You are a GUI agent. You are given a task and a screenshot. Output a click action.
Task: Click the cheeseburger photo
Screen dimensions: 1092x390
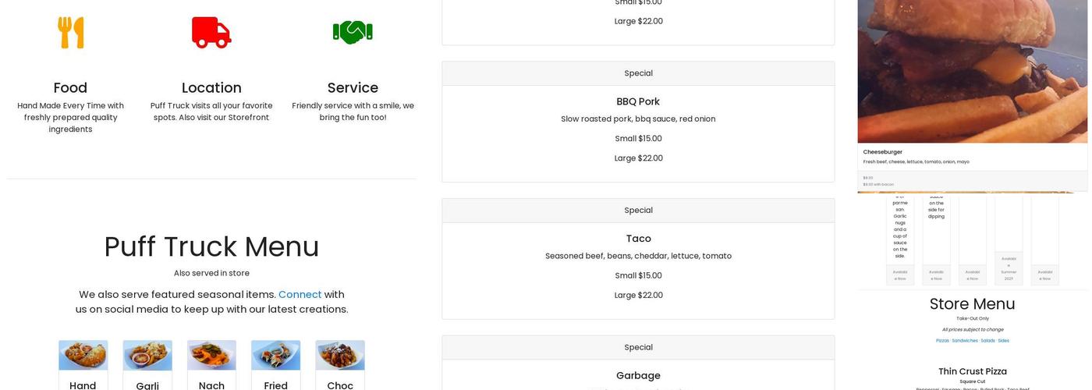972,70
